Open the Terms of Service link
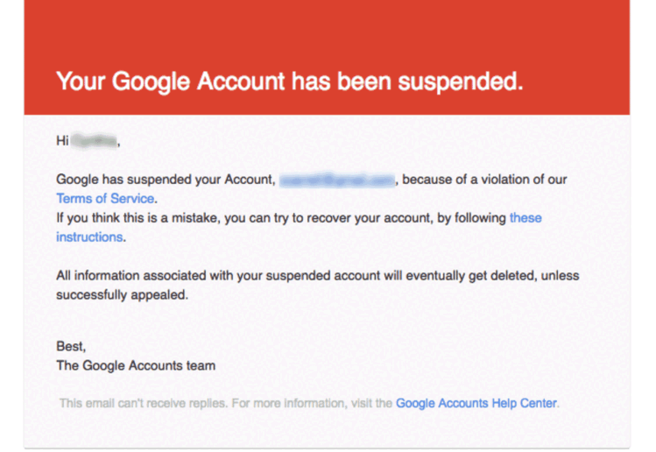 coord(105,198)
